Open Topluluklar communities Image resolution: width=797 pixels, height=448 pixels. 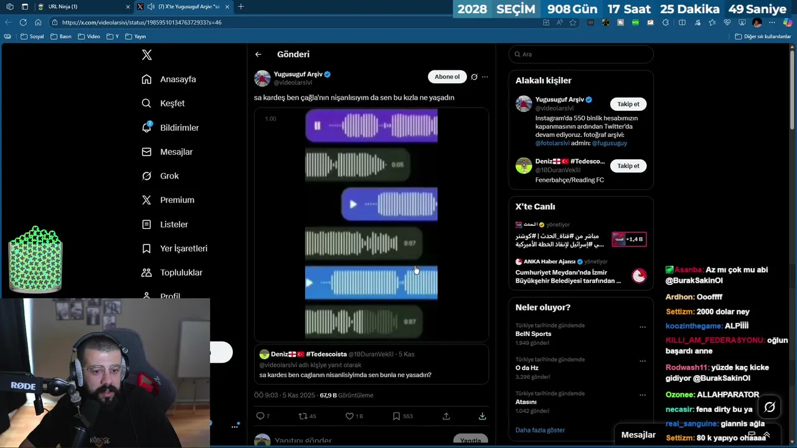click(172, 273)
